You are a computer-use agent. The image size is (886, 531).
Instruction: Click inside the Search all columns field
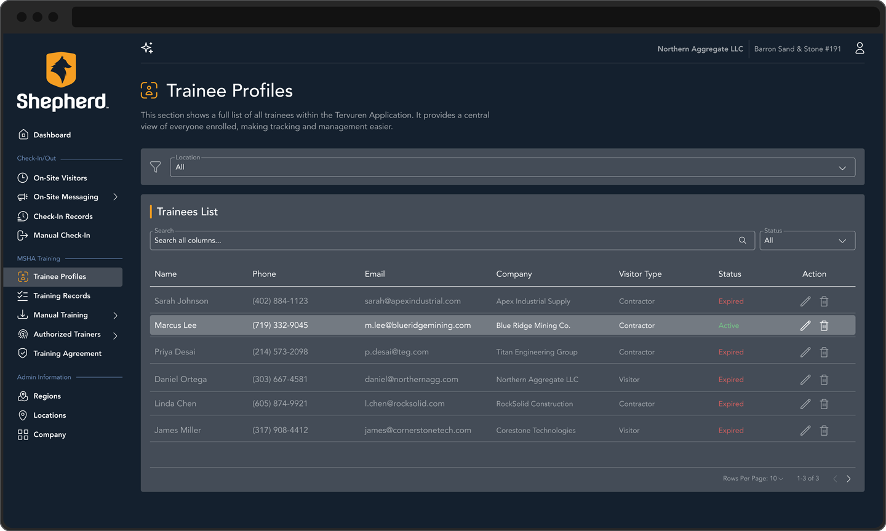pyautogui.click(x=431, y=240)
